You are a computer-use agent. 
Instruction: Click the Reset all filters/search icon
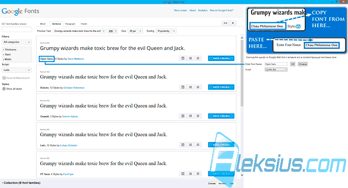tap(4, 78)
